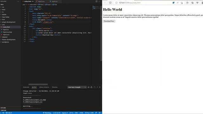Viewport: 203px width, 114px height.
Task: Expand the MERN folder
Action: [x=10, y=15]
